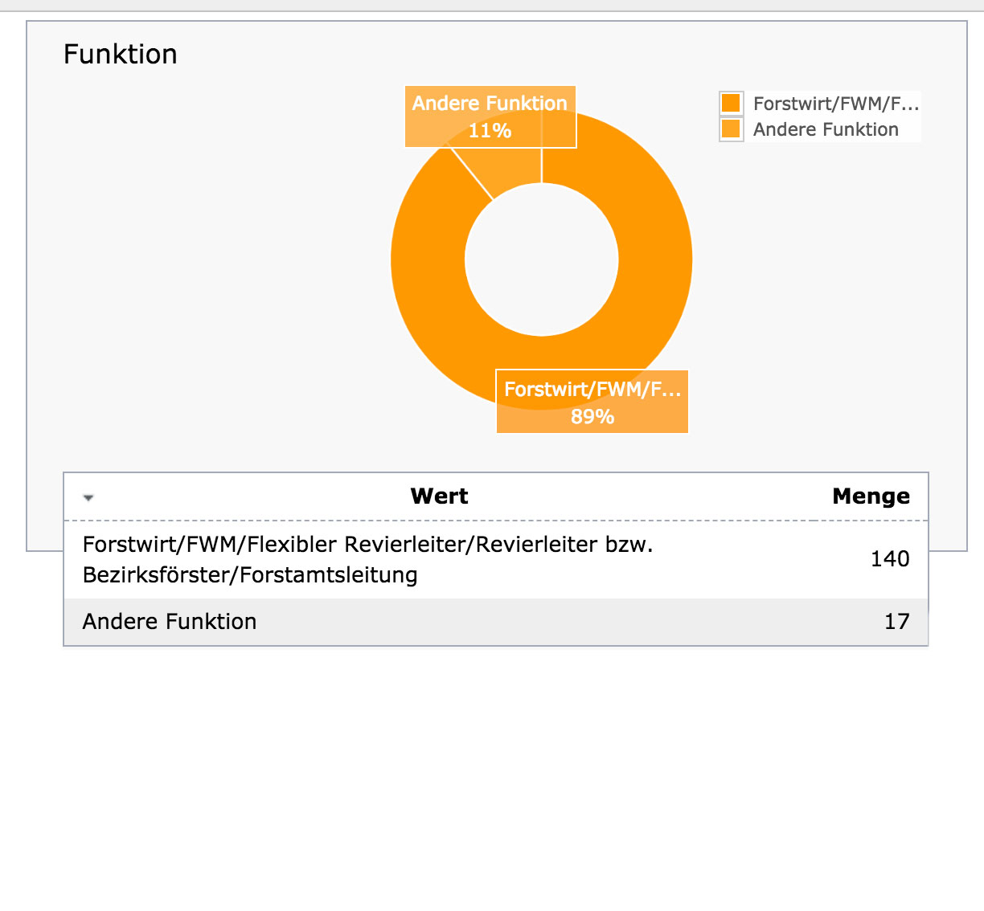Click the Andere Funktion legend color swatch
Image resolution: width=984 pixels, height=911 pixels.
pos(731,129)
